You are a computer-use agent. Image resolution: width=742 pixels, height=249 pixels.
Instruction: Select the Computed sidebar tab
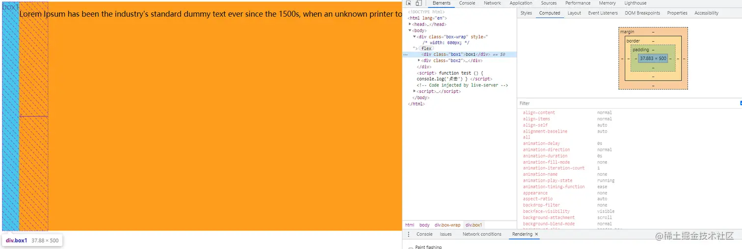coord(549,13)
